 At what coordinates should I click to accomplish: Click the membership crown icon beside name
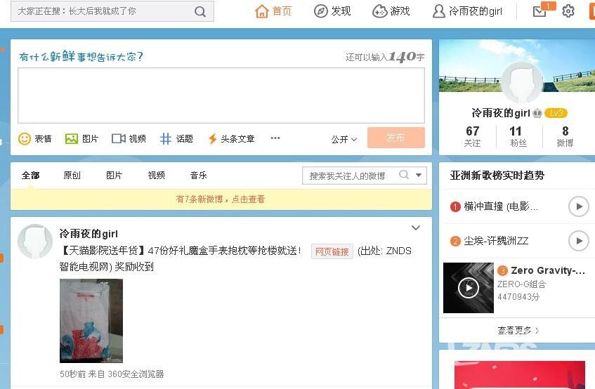(x=537, y=113)
